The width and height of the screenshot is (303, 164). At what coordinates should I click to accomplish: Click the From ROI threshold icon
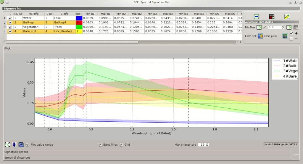(x=260, y=36)
